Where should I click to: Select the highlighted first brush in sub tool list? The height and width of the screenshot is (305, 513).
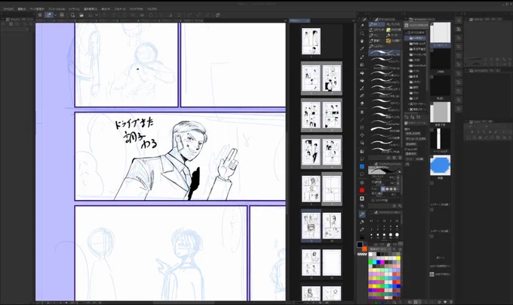[385, 53]
